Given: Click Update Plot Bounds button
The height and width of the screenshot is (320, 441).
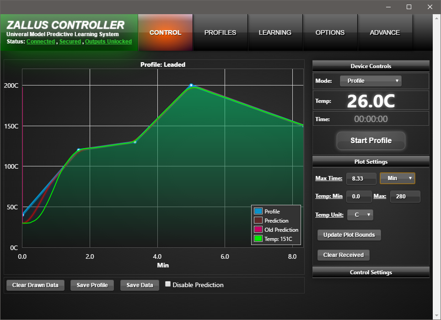Looking at the screenshot, I should click(x=349, y=235).
